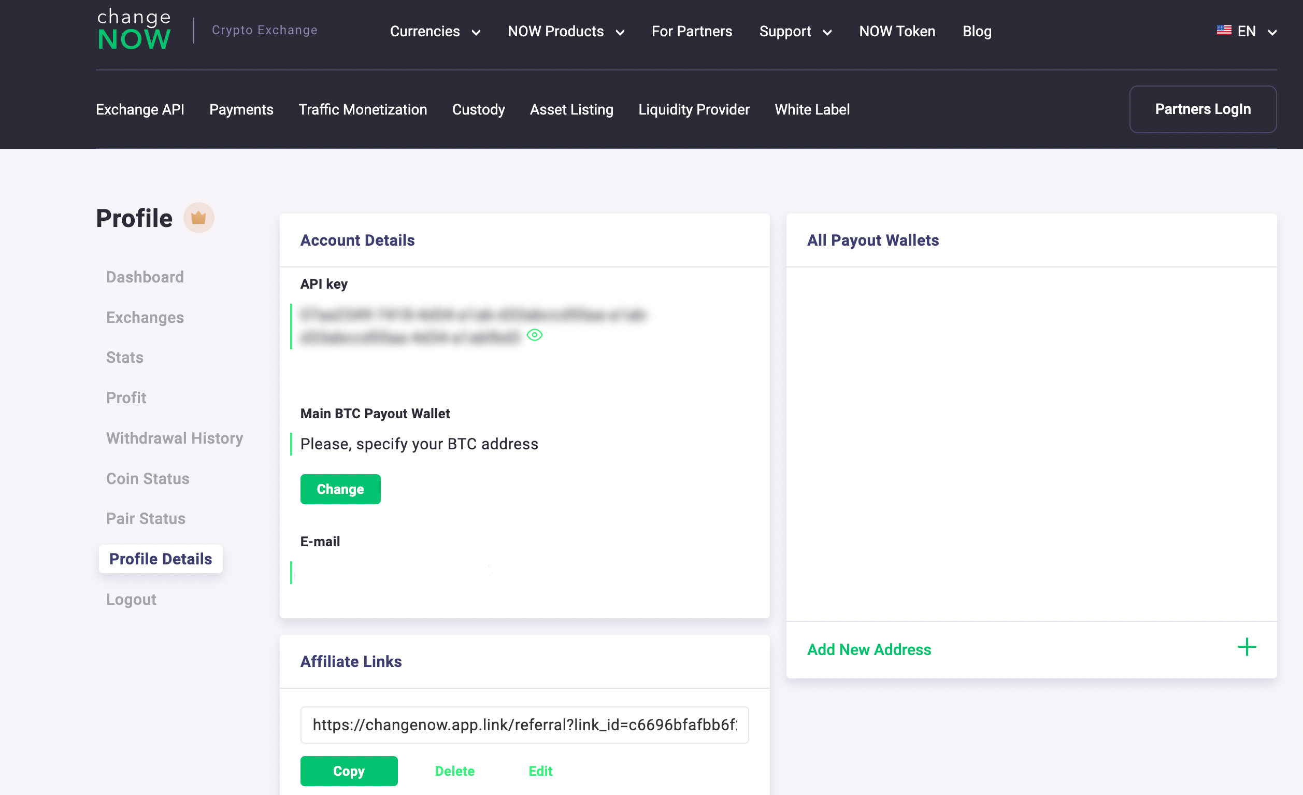Screen dimensions: 1303x795
Task: Click the Partners Login button
Action: (1203, 109)
